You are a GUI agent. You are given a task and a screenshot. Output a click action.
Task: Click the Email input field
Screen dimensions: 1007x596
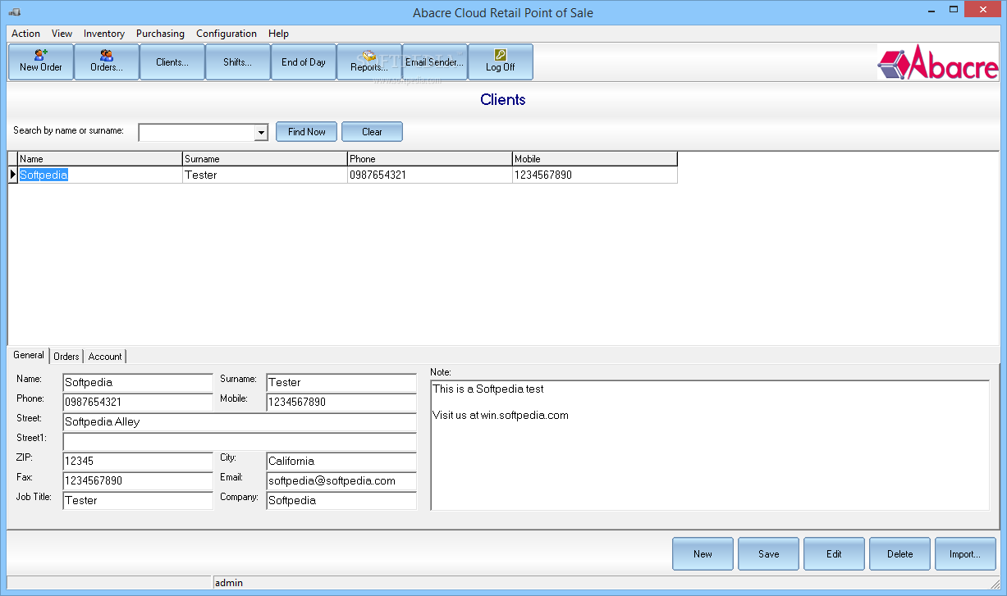pos(341,481)
